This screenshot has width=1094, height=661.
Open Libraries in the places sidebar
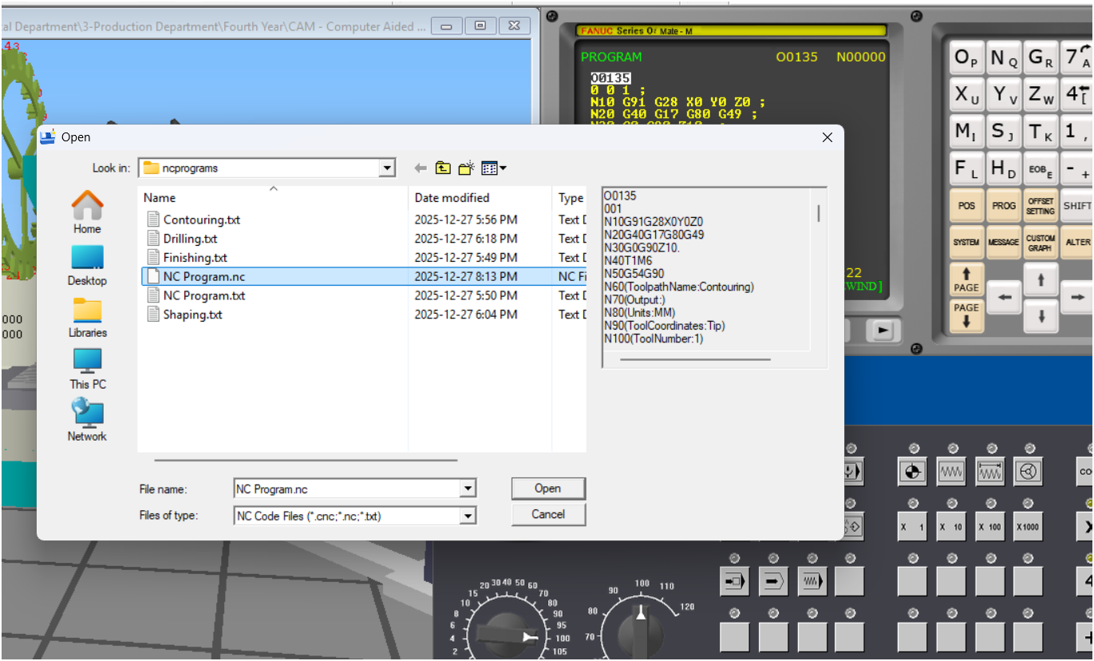point(87,317)
